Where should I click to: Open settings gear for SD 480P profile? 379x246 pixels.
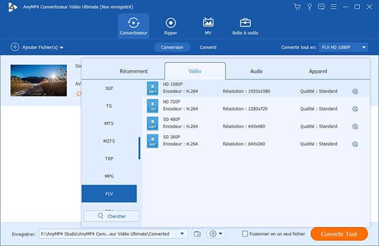(355, 127)
